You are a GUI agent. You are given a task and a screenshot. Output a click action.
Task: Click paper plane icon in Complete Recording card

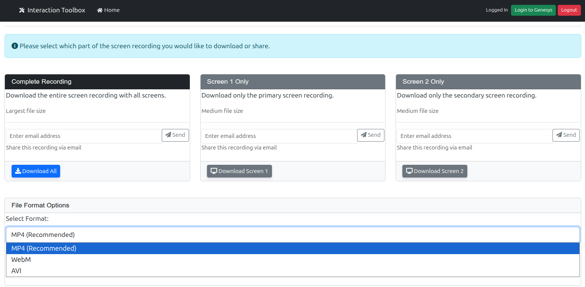coord(168,135)
